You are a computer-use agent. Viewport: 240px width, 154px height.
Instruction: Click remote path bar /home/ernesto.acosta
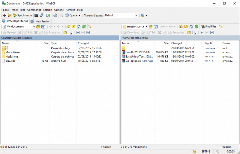pyautogui.click(x=180, y=38)
